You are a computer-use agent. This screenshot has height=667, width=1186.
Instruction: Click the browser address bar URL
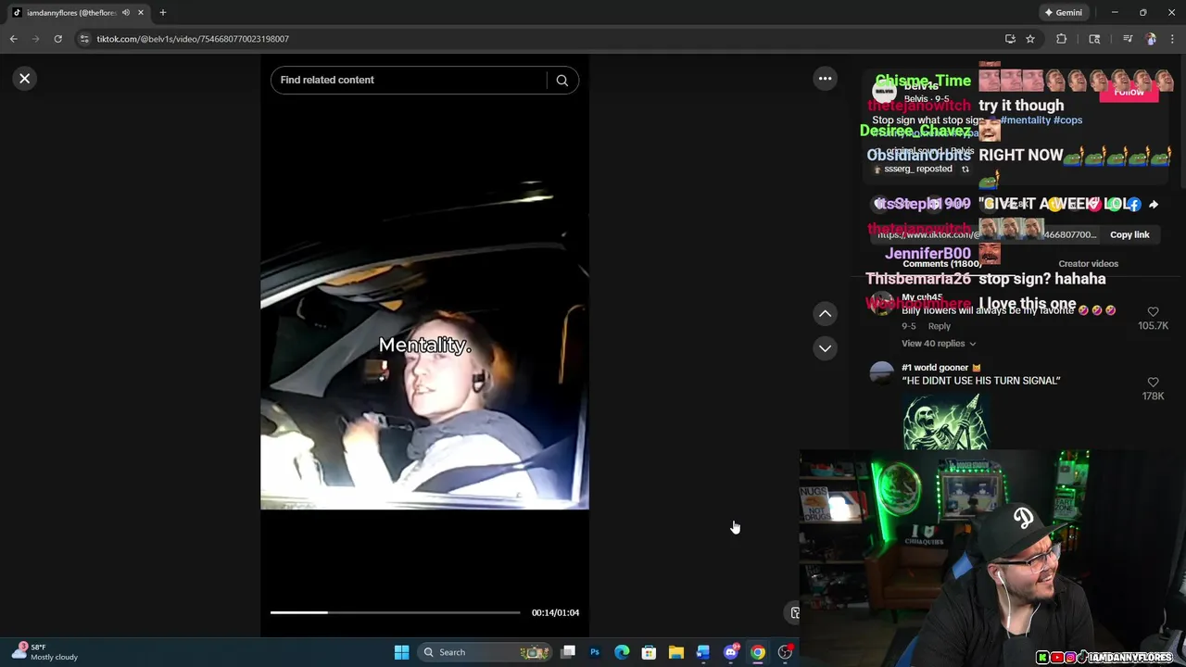coord(193,39)
